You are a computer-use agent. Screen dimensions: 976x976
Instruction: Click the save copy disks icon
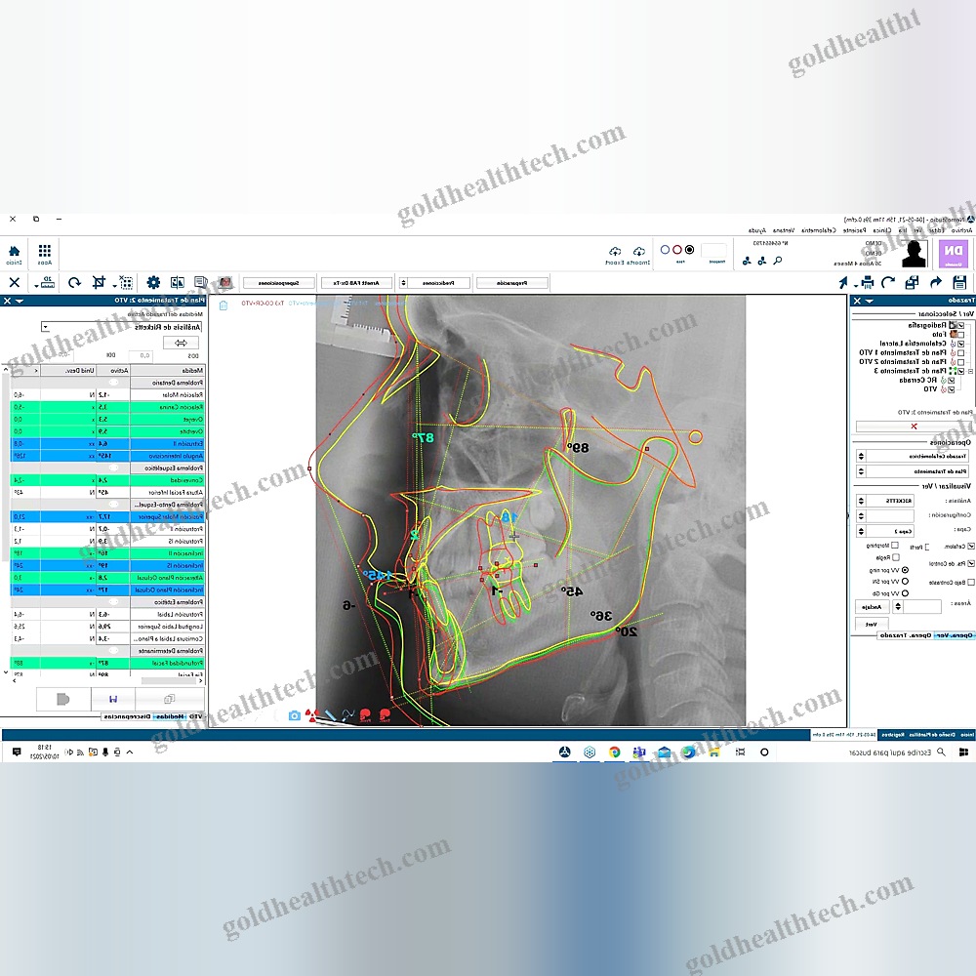tap(912, 282)
